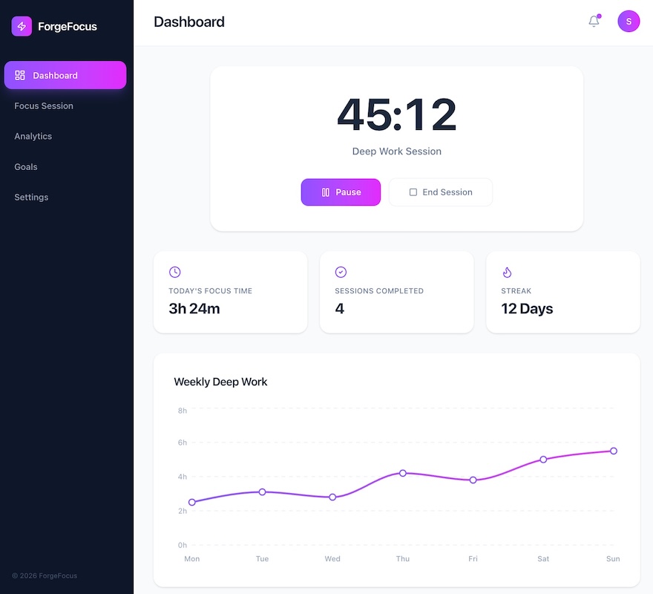Click the Saturday chart data marker
The height and width of the screenshot is (594, 653).
click(543, 460)
